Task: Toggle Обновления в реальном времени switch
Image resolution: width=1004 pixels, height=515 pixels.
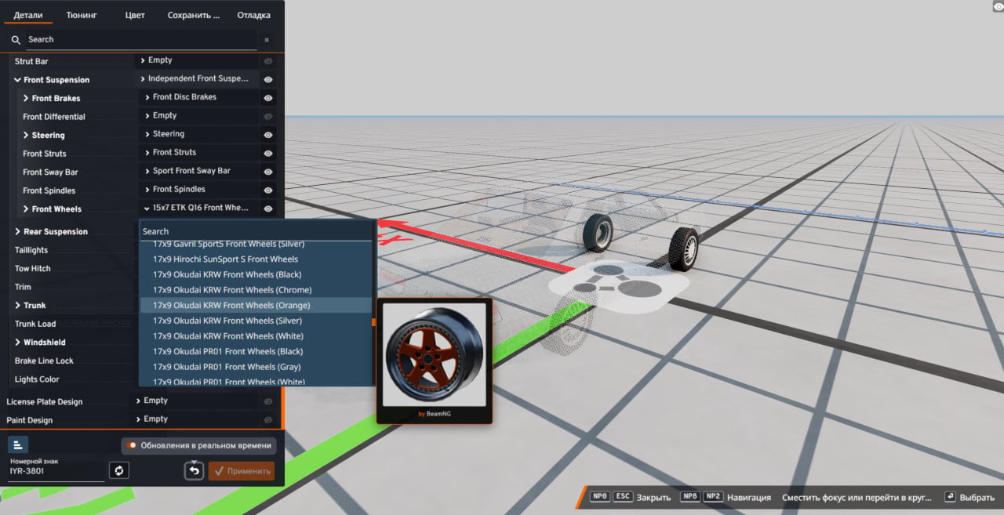Action: point(133,445)
